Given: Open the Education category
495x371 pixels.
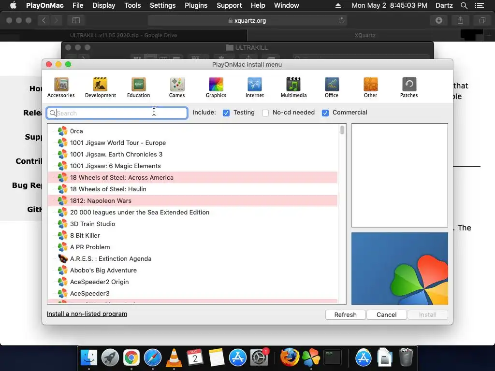Looking at the screenshot, I should click(138, 88).
